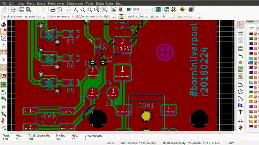Click the horizontal canvas scrollbar
The image size is (259, 145).
point(121,132)
